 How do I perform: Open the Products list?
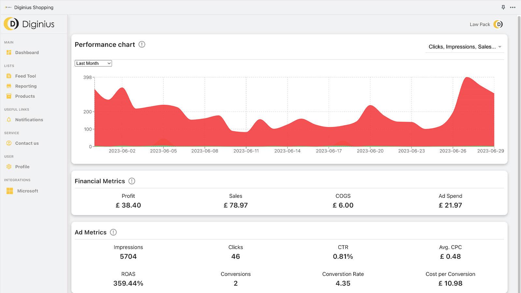[x=25, y=96]
